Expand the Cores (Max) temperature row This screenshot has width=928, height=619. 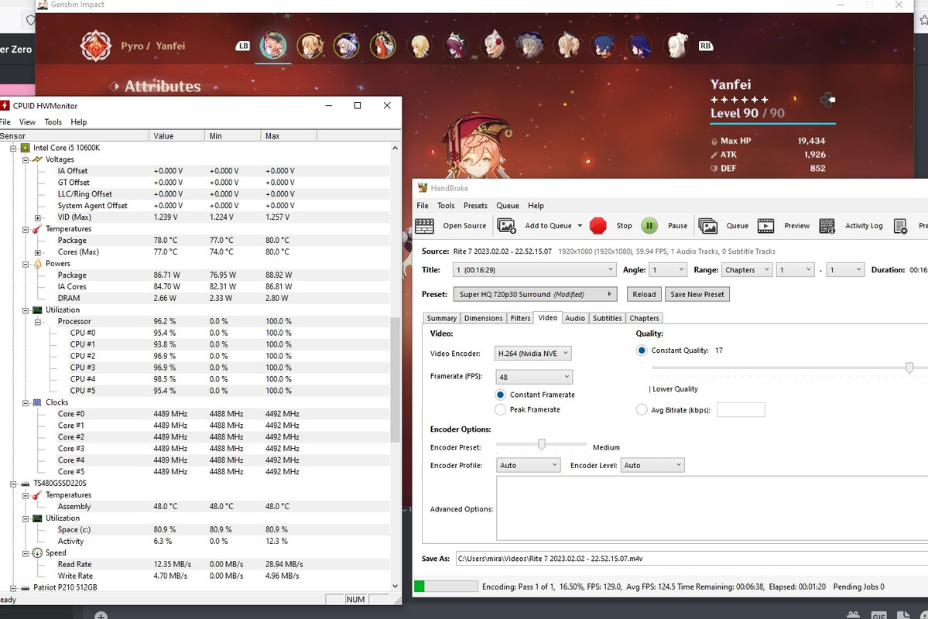coord(38,252)
